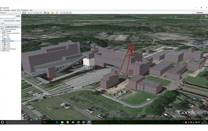Expand the Fotos tree node
The height and width of the screenshot is (131, 208).
point(1,37)
